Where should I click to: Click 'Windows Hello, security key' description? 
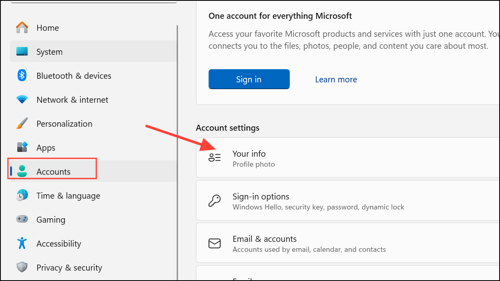(318, 207)
